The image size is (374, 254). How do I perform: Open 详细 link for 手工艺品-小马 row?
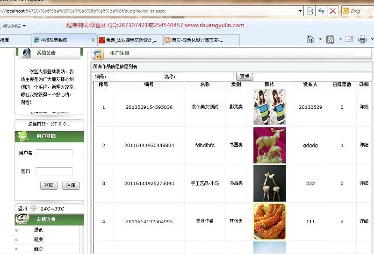pos(364,183)
